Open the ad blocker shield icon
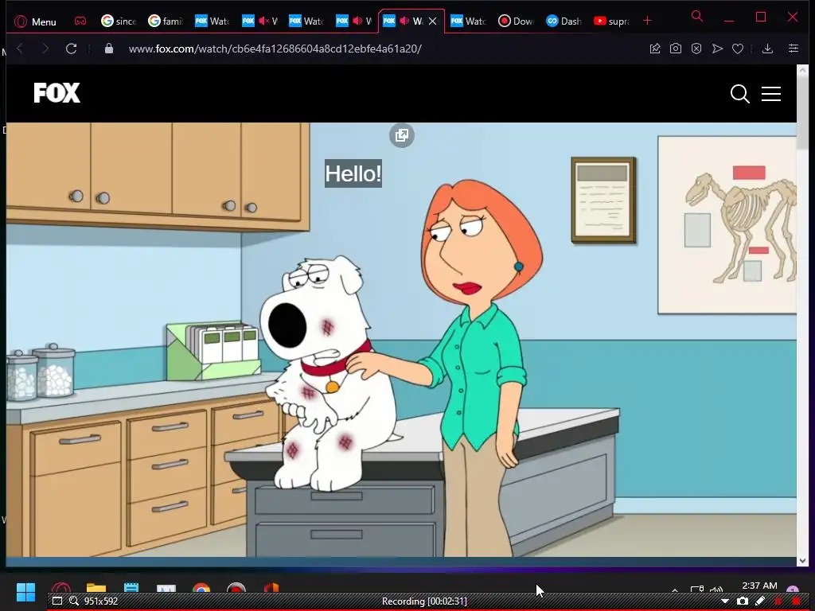The width and height of the screenshot is (815, 611). (696, 49)
